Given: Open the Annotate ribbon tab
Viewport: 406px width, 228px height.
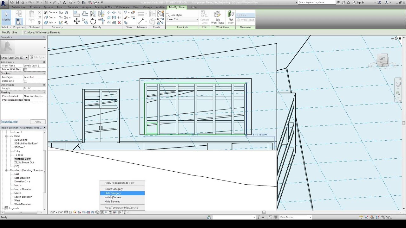Looking at the screenshot, I should pyautogui.click(x=73, y=7).
